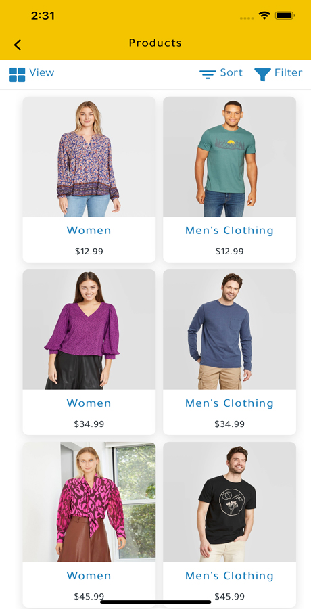Switch layout using View label
Image resolution: width=311 pixels, height=609 pixels.
tap(42, 72)
